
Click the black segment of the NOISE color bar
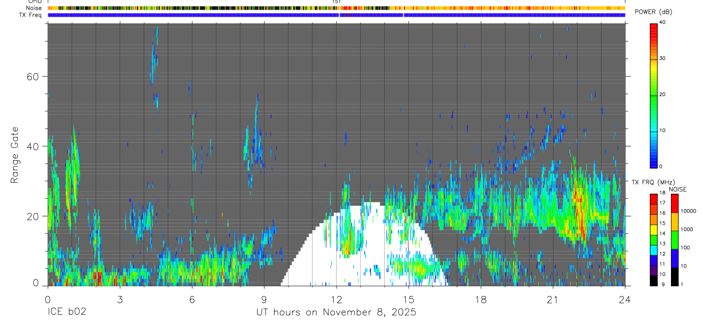pos(674,277)
